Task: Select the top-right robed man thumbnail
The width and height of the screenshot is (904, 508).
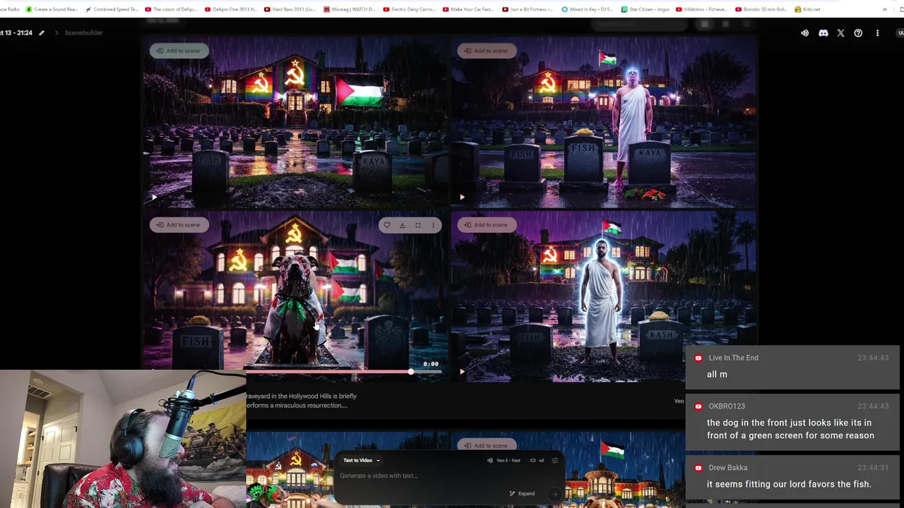Action: click(603, 121)
